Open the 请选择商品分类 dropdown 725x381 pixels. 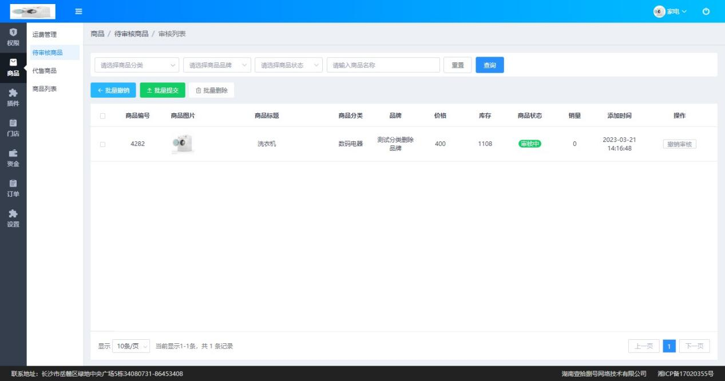click(x=137, y=65)
